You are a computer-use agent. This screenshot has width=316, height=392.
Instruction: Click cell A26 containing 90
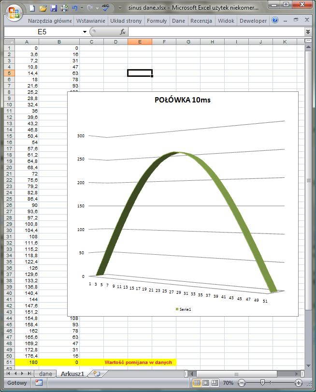pyautogui.click(x=27, y=205)
